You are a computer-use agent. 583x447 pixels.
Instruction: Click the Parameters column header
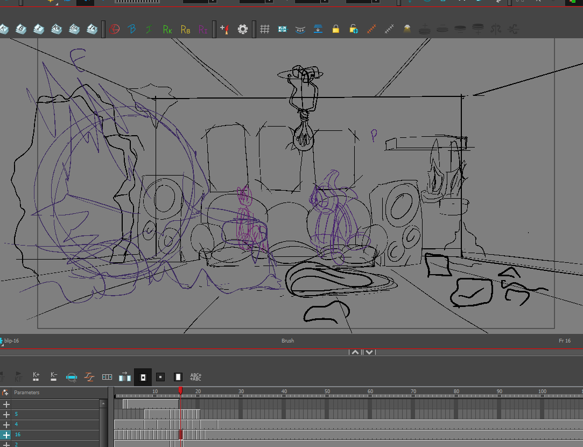[27, 392]
